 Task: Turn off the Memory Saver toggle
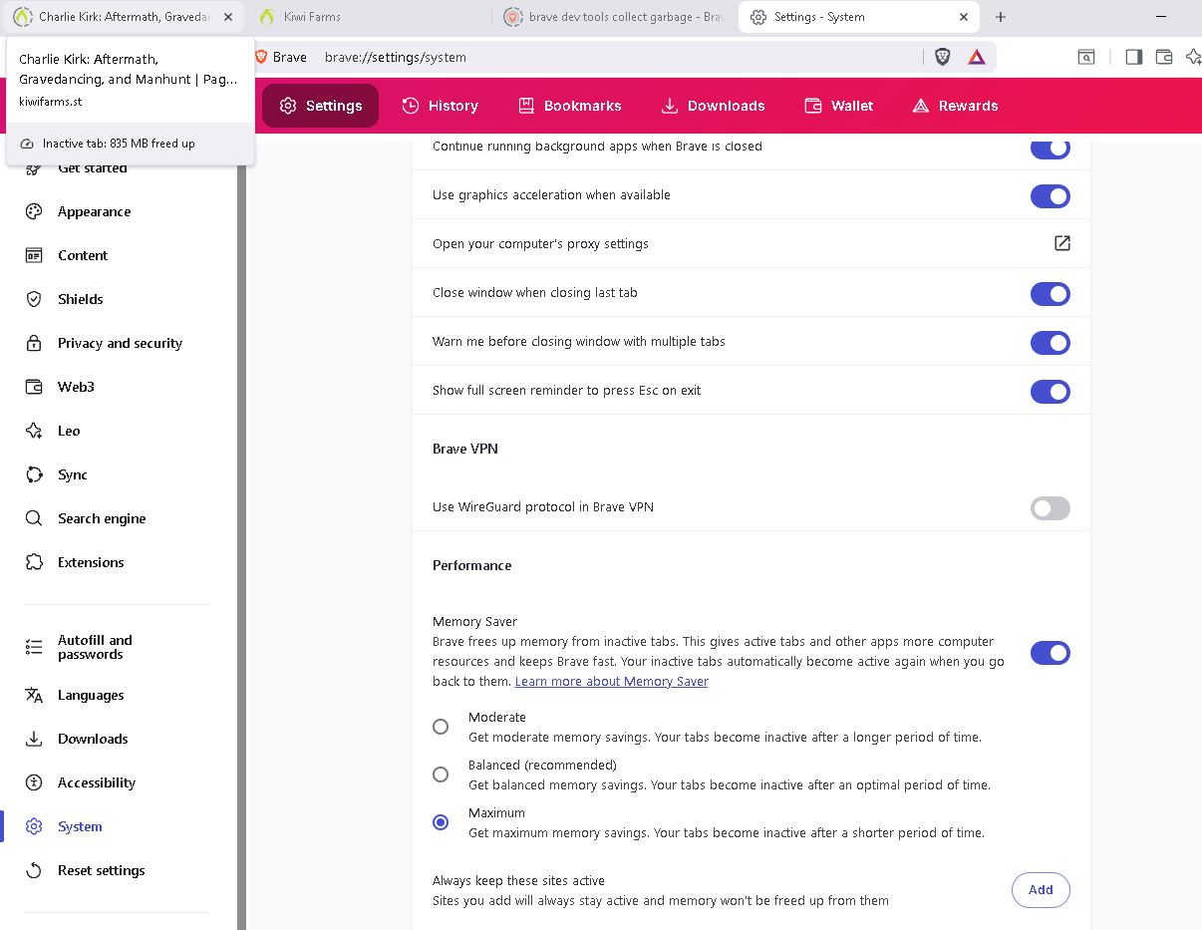click(1050, 653)
